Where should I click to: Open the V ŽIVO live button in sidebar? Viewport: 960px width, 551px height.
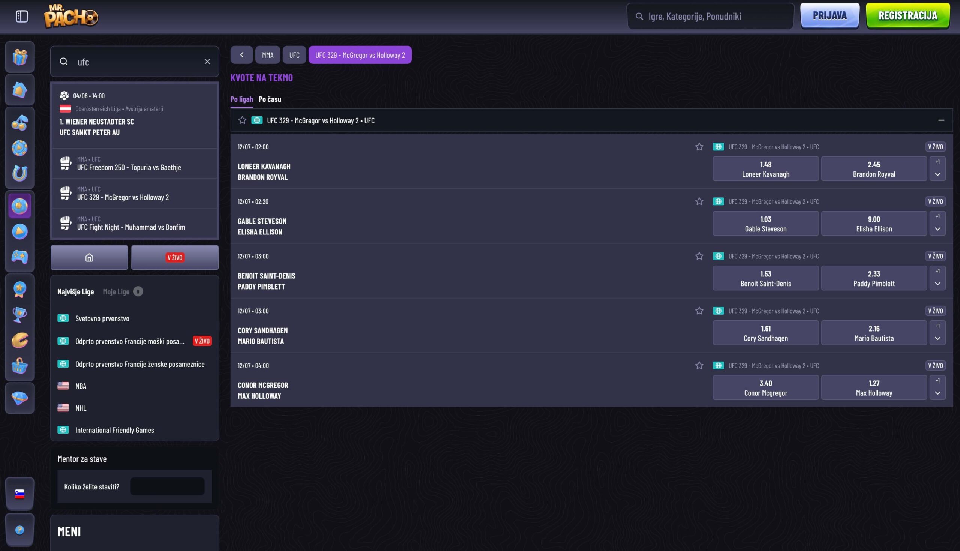tap(175, 257)
